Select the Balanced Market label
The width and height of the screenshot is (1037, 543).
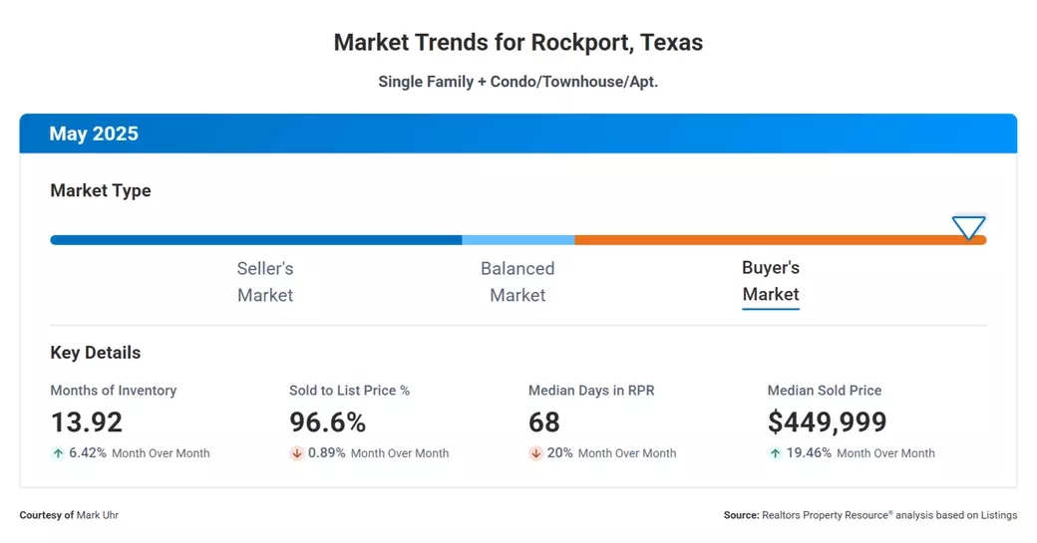[518, 281]
